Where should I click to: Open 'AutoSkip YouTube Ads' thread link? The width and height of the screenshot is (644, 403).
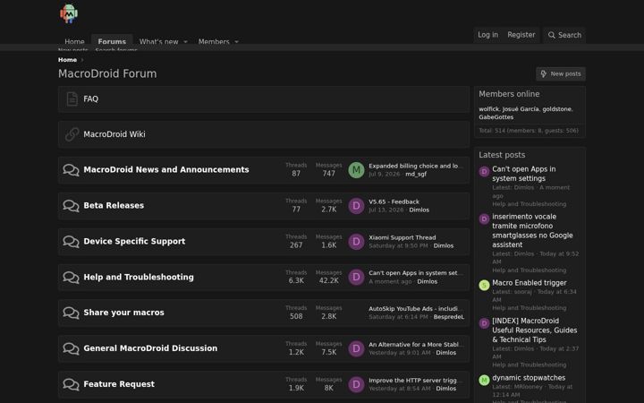coord(416,309)
